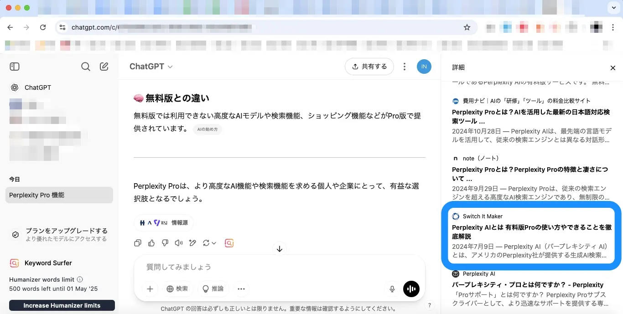Open the IN account avatar menu

click(424, 67)
